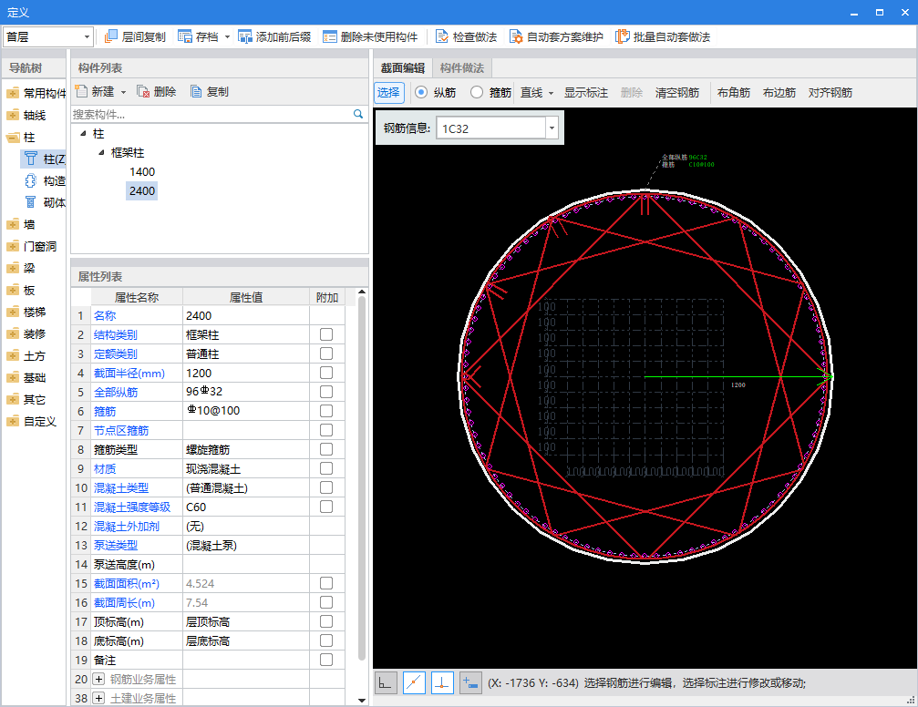Switch to the 截面编辑 tab

click(x=403, y=68)
